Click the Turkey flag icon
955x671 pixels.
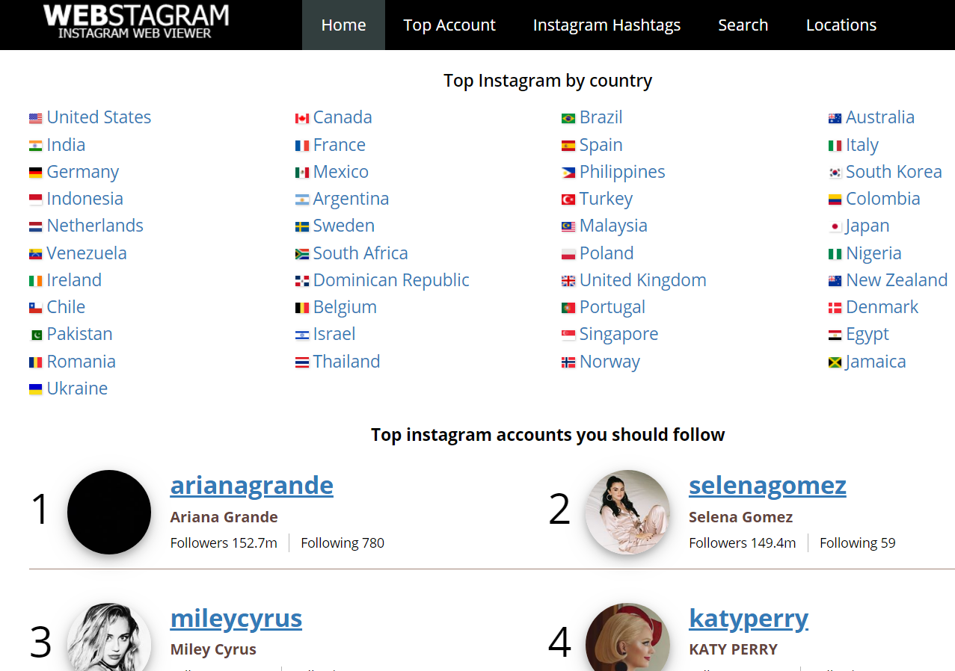[x=568, y=200]
